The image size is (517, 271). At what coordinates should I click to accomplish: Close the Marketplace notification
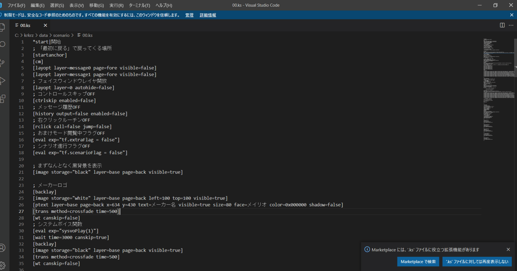coord(508,250)
